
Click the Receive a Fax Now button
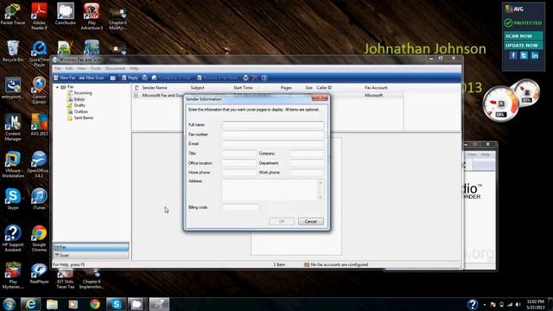[217, 78]
